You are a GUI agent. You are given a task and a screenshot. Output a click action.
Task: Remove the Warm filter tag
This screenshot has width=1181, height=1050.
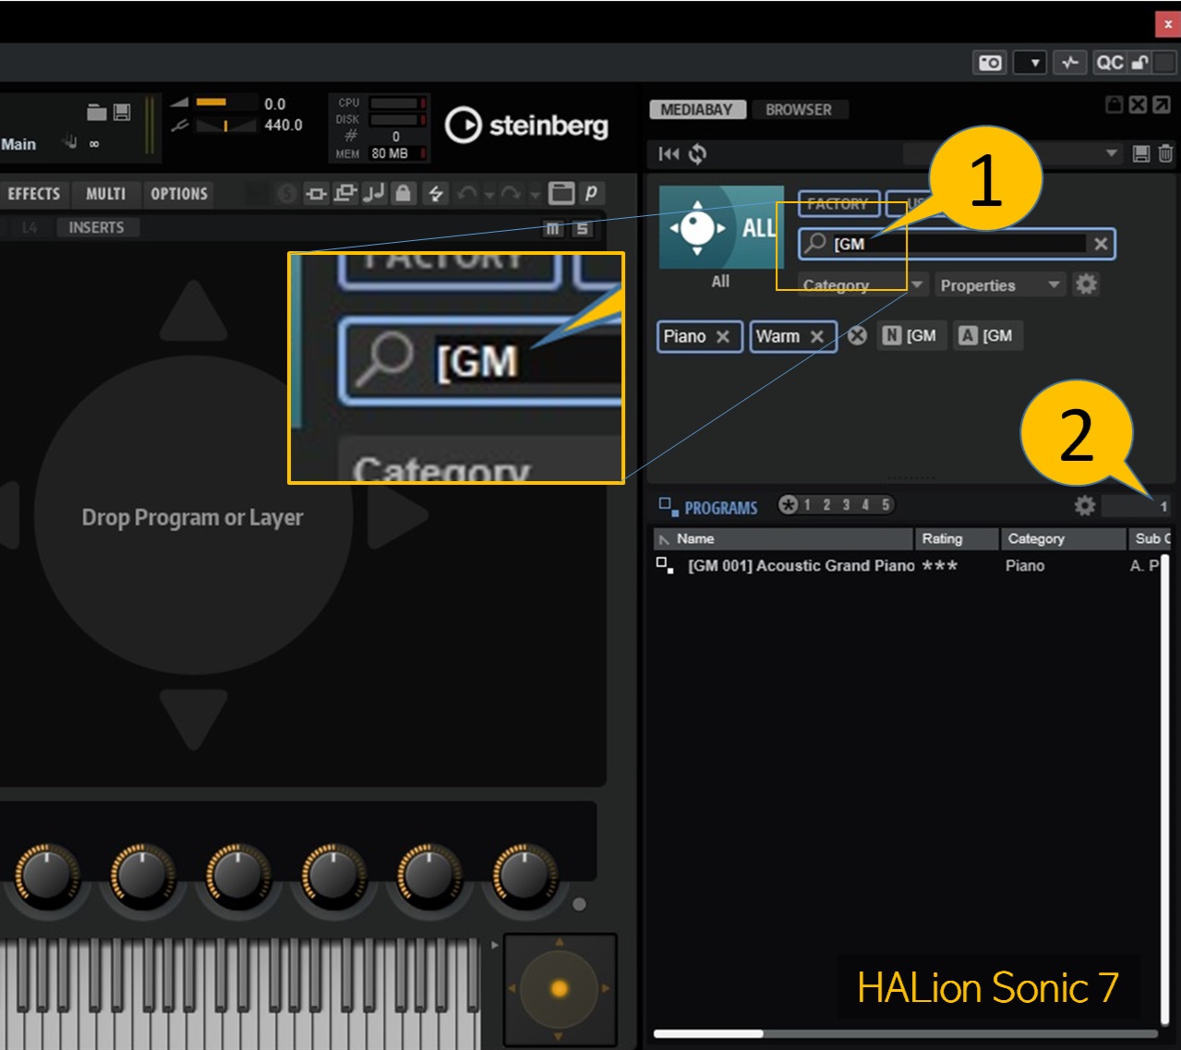(x=817, y=337)
